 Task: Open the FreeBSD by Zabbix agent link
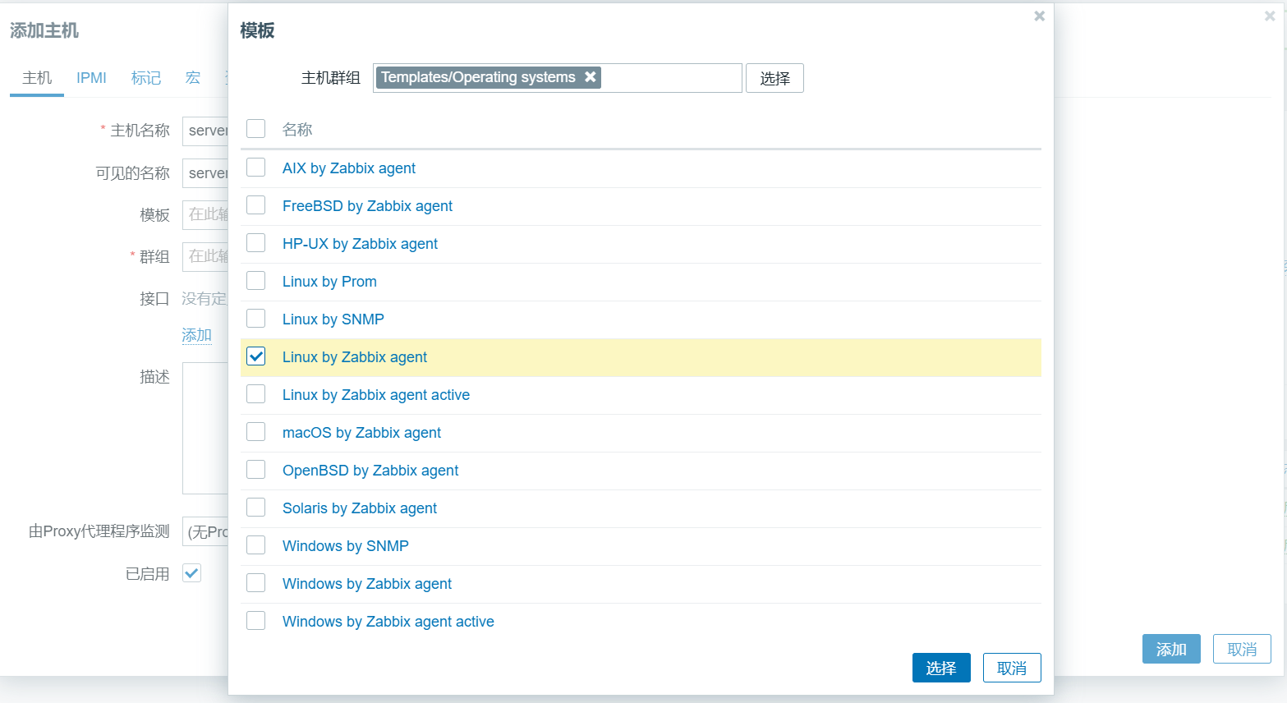click(x=367, y=206)
